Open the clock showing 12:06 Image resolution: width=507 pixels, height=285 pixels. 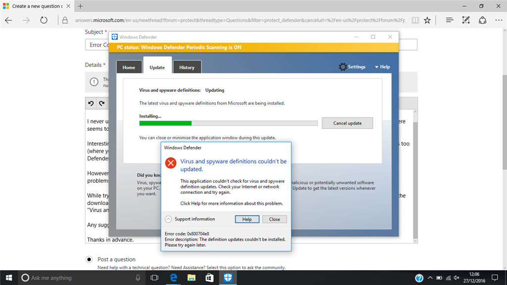pos(474,278)
